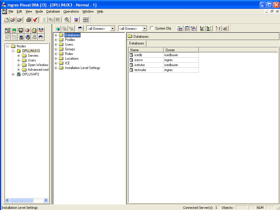The width and height of the screenshot is (280, 210).
Task: Open the Database menu
Action: [x=53, y=11]
